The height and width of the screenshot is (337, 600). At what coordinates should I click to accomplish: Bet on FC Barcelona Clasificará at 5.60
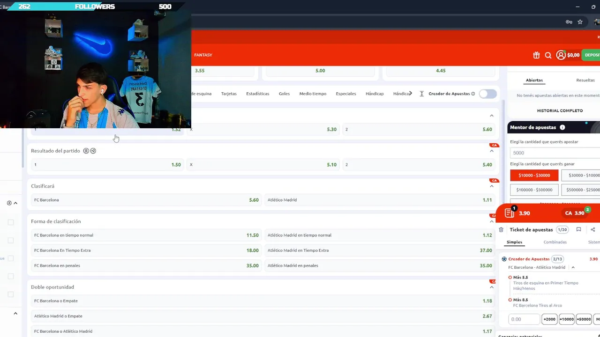(146, 200)
